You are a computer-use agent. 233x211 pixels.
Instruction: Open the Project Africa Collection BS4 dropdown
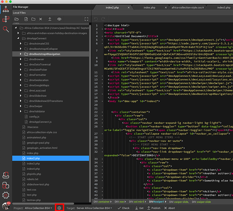pyautogui.click(x=38, y=208)
